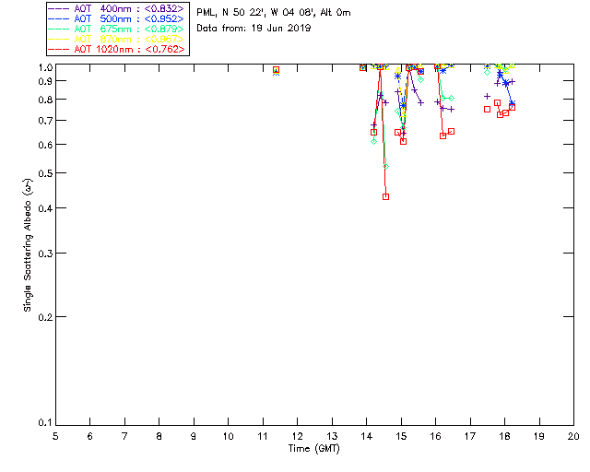Click the x-axis tick labeled 9

point(194,435)
